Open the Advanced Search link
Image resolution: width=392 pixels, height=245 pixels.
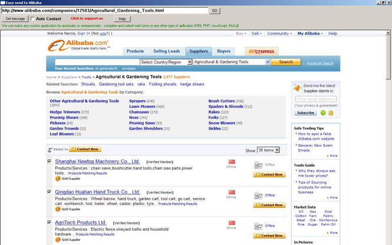[x=319, y=64]
